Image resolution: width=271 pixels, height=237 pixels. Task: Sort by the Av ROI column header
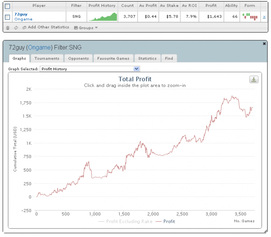point(189,6)
